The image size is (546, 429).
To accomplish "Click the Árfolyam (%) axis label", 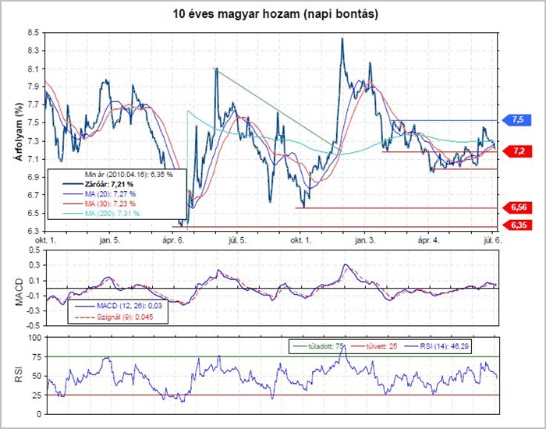I will [16, 133].
